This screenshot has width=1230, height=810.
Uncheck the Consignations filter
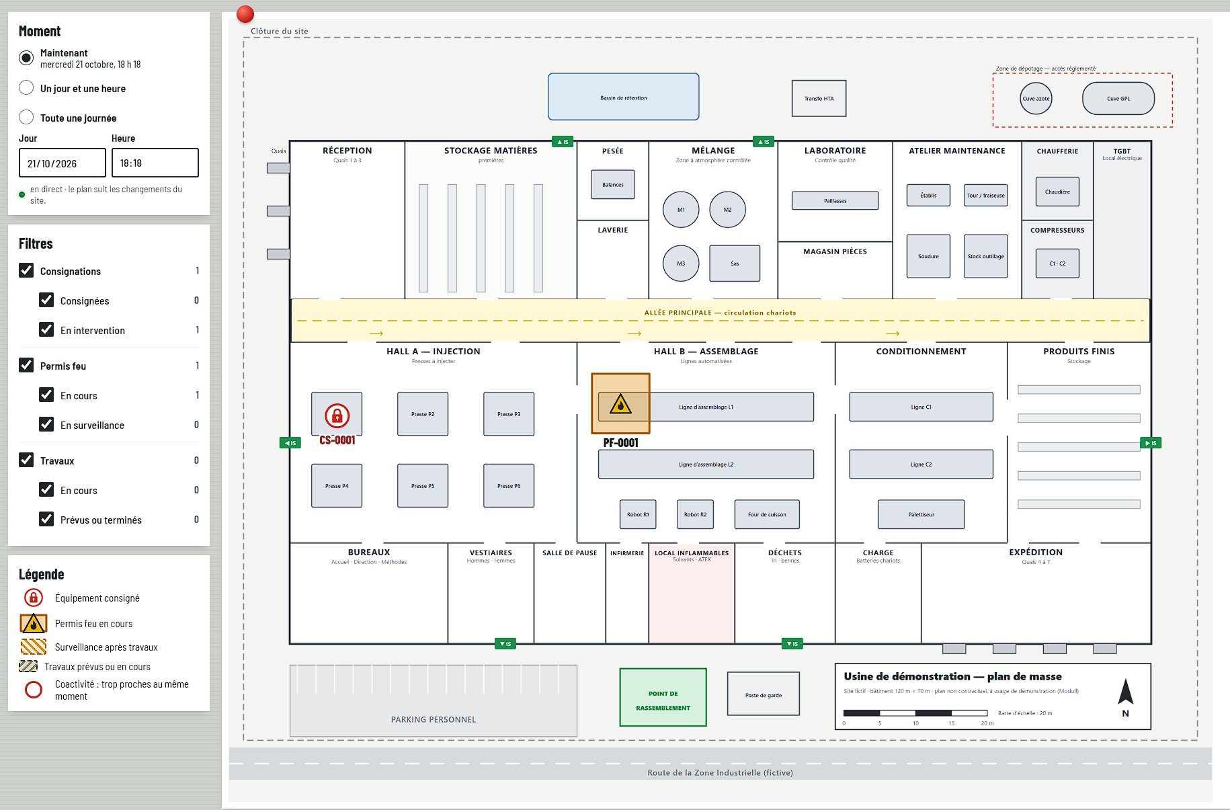coord(26,270)
